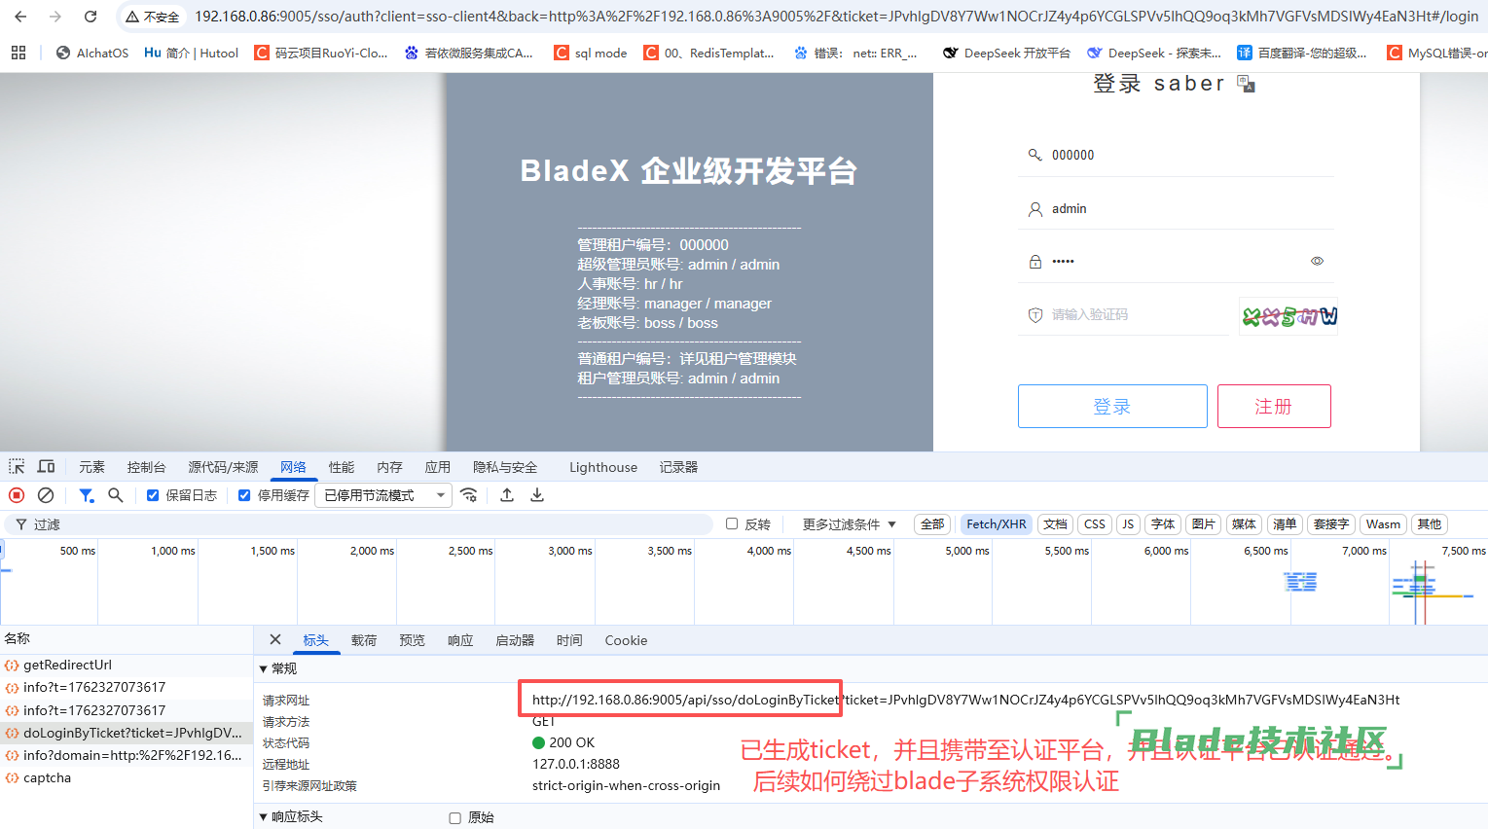Toggle the 保留日志 checkbox
This screenshot has width=1488, height=829.
[x=153, y=495]
